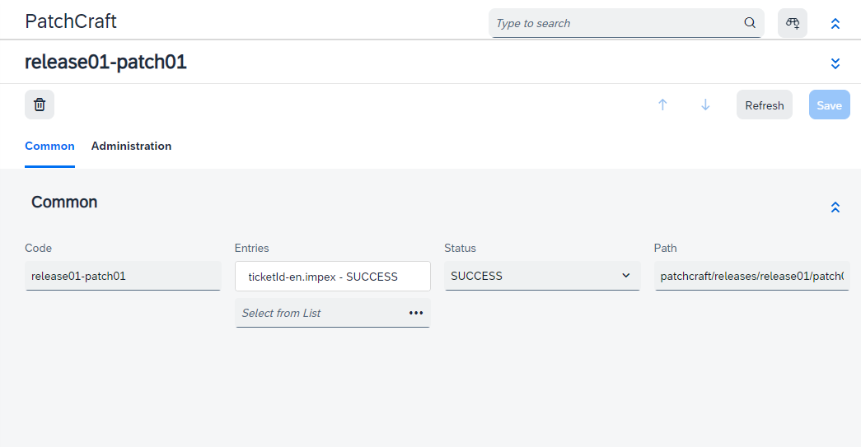
Task: Select the Common tab
Action: [49, 147]
